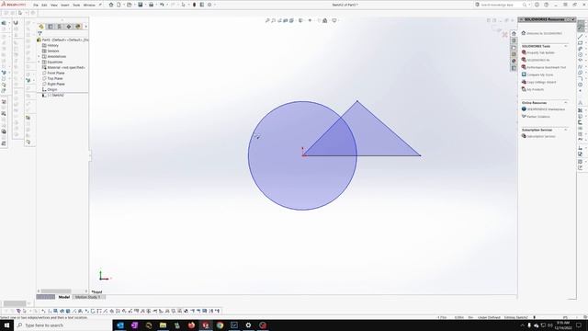Collapse the Online Resources section
Image resolution: width=588 pixels, height=331 pixels.
566,102
